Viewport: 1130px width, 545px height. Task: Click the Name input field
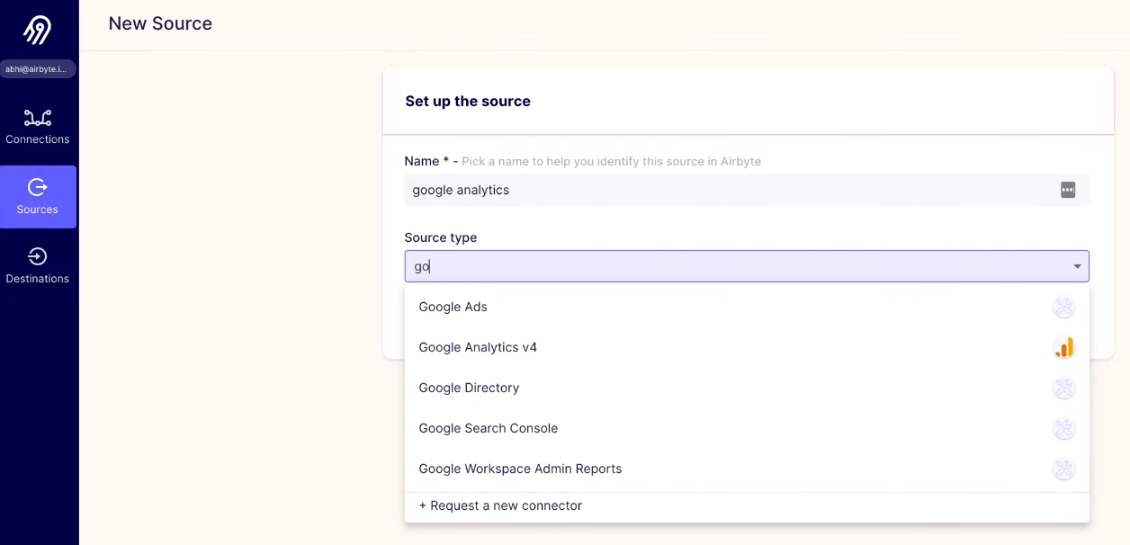point(720,190)
